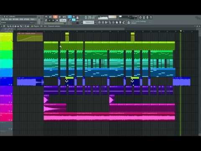
Task: Open the playlist options menu arrow
Action: pyautogui.click(x=2, y=26)
